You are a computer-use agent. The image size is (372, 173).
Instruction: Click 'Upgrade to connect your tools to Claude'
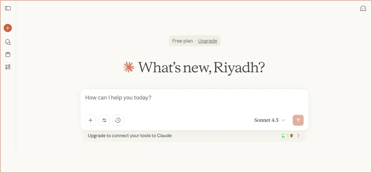click(x=130, y=136)
